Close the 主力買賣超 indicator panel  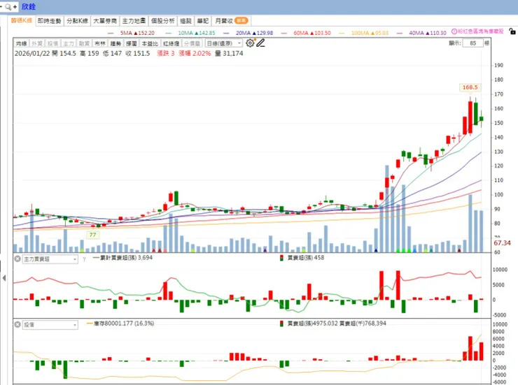pyautogui.click(x=17, y=259)
